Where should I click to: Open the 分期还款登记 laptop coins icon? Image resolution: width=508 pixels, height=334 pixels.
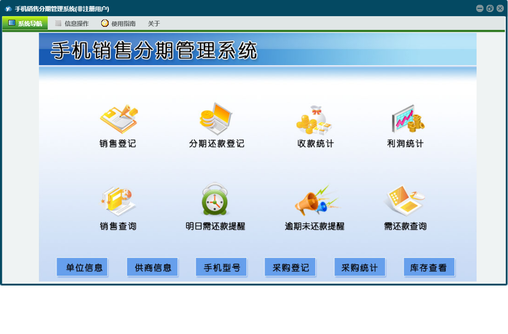tap(215, 119)
